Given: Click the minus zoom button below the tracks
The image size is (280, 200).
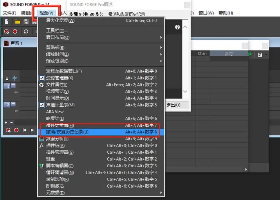Looking at the screenshot, I should 12,123.
